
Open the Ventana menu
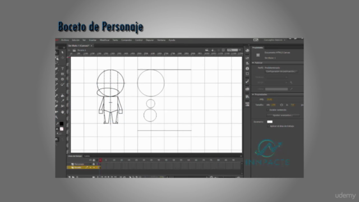[x=161, y=40]
